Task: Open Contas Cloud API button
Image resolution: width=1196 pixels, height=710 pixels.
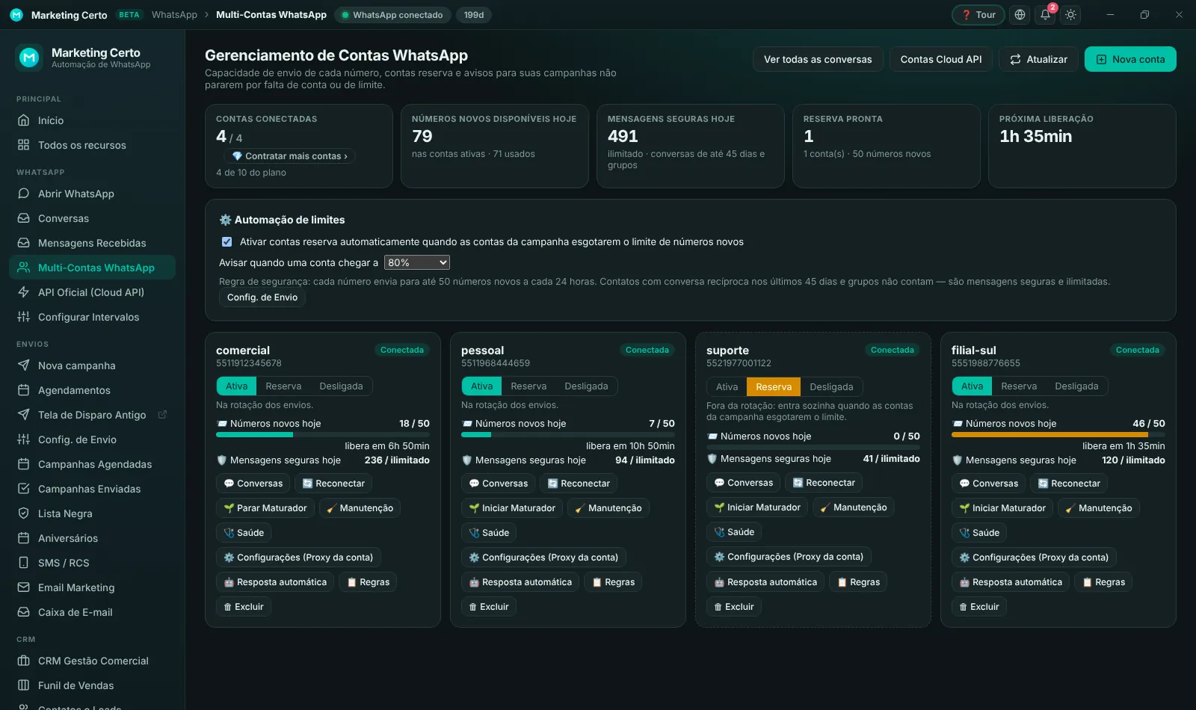Action: (941, 60)
